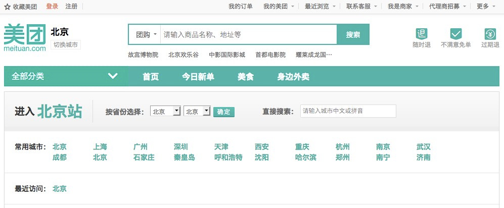The width and height of the screenshot is (504, 208).
Task: Select 沈阳 from common cities
Action: coord(262,158)
